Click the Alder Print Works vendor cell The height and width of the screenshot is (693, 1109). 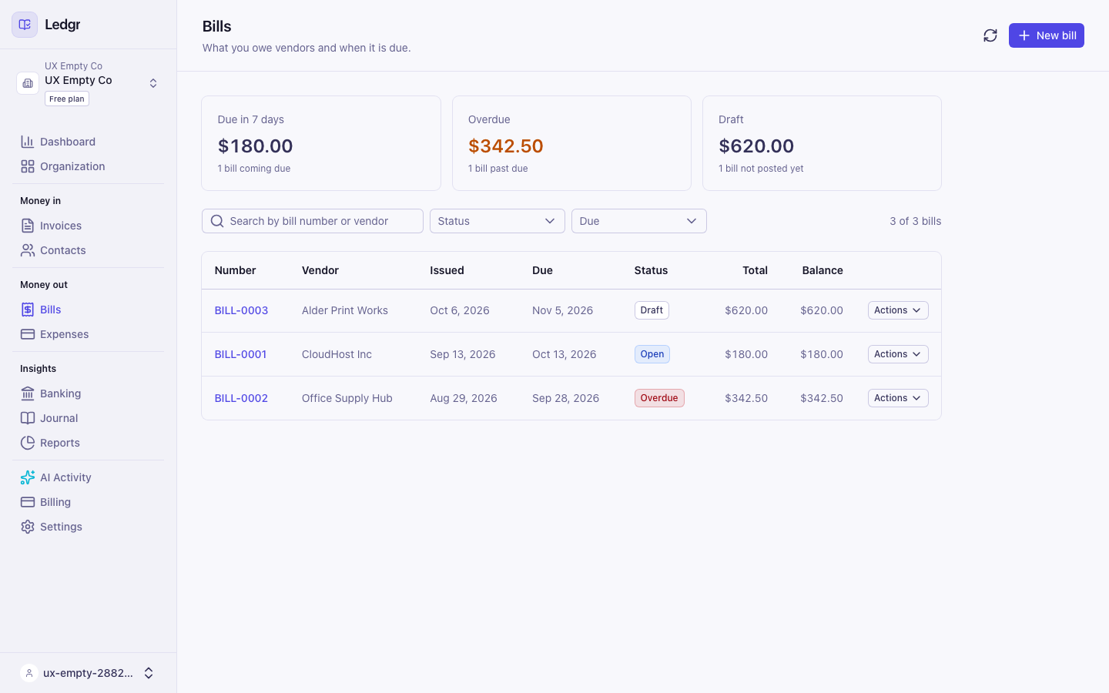(345, 310)
